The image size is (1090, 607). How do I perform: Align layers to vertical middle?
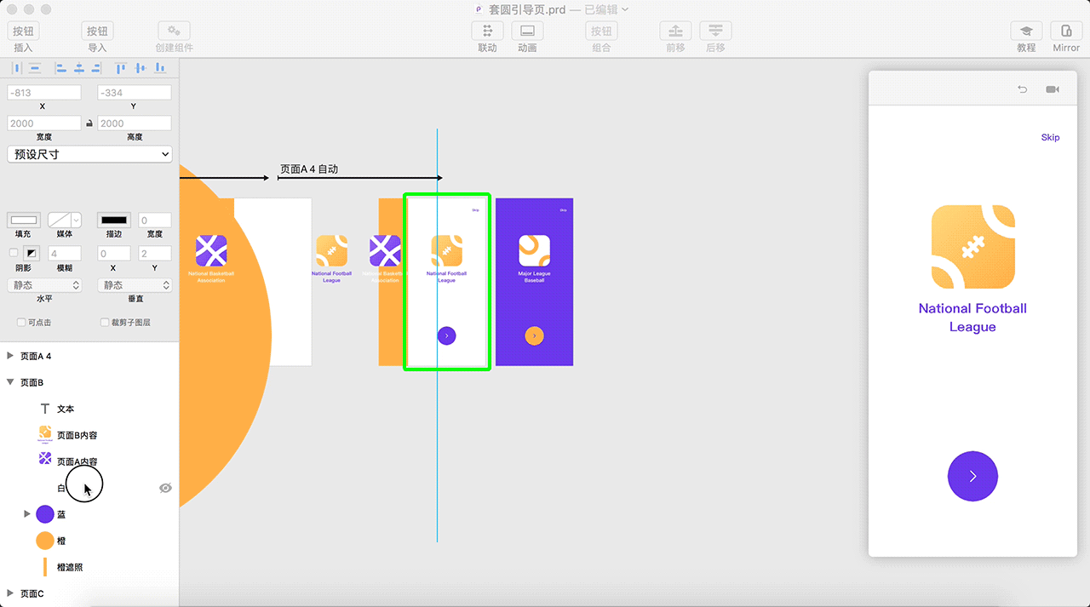141,68
